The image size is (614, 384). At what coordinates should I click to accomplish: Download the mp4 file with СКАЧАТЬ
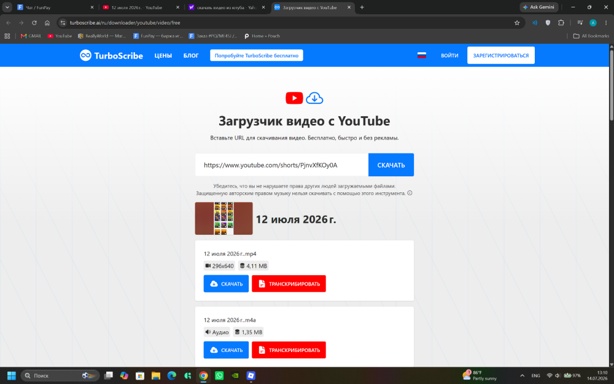click(x=226, y=284)
